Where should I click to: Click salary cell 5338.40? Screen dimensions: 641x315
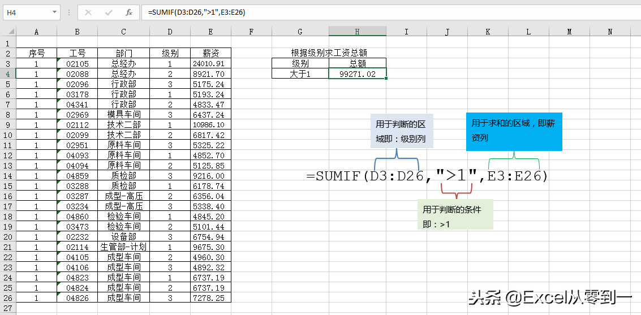point(210,206)
